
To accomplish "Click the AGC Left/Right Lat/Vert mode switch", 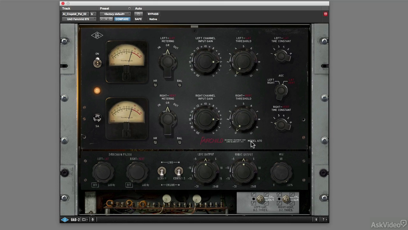I will 281,91.
